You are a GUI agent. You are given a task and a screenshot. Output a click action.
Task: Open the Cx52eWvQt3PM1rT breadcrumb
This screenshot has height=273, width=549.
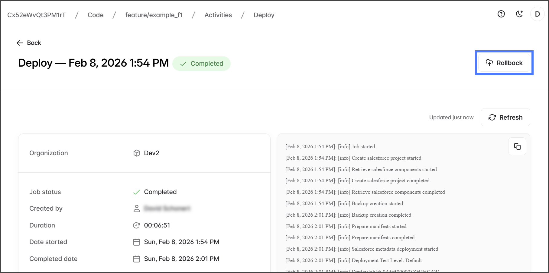point(37,15)
